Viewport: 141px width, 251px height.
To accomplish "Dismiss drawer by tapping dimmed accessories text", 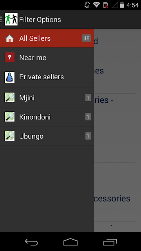I will click(x=112, y=198).
